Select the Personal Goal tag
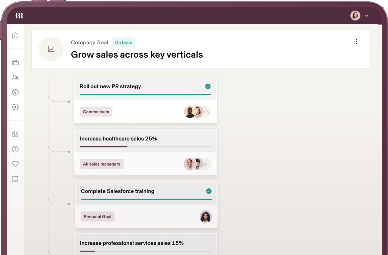 click(x=98, y=216)
